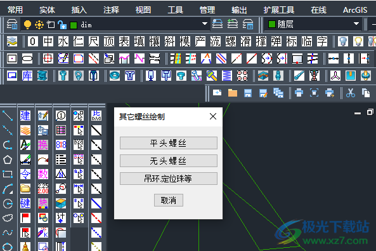376x251 pixels.
Task: Cancel the 其它螺丝绘制 dialog with 取消
Action: coord(169,200)
